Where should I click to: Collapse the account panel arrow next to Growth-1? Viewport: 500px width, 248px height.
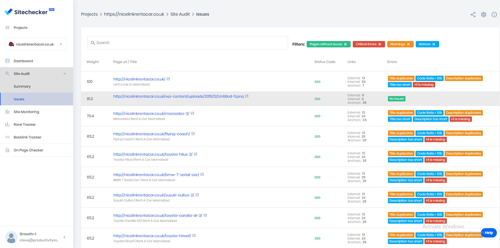click(x=64, y=237)
